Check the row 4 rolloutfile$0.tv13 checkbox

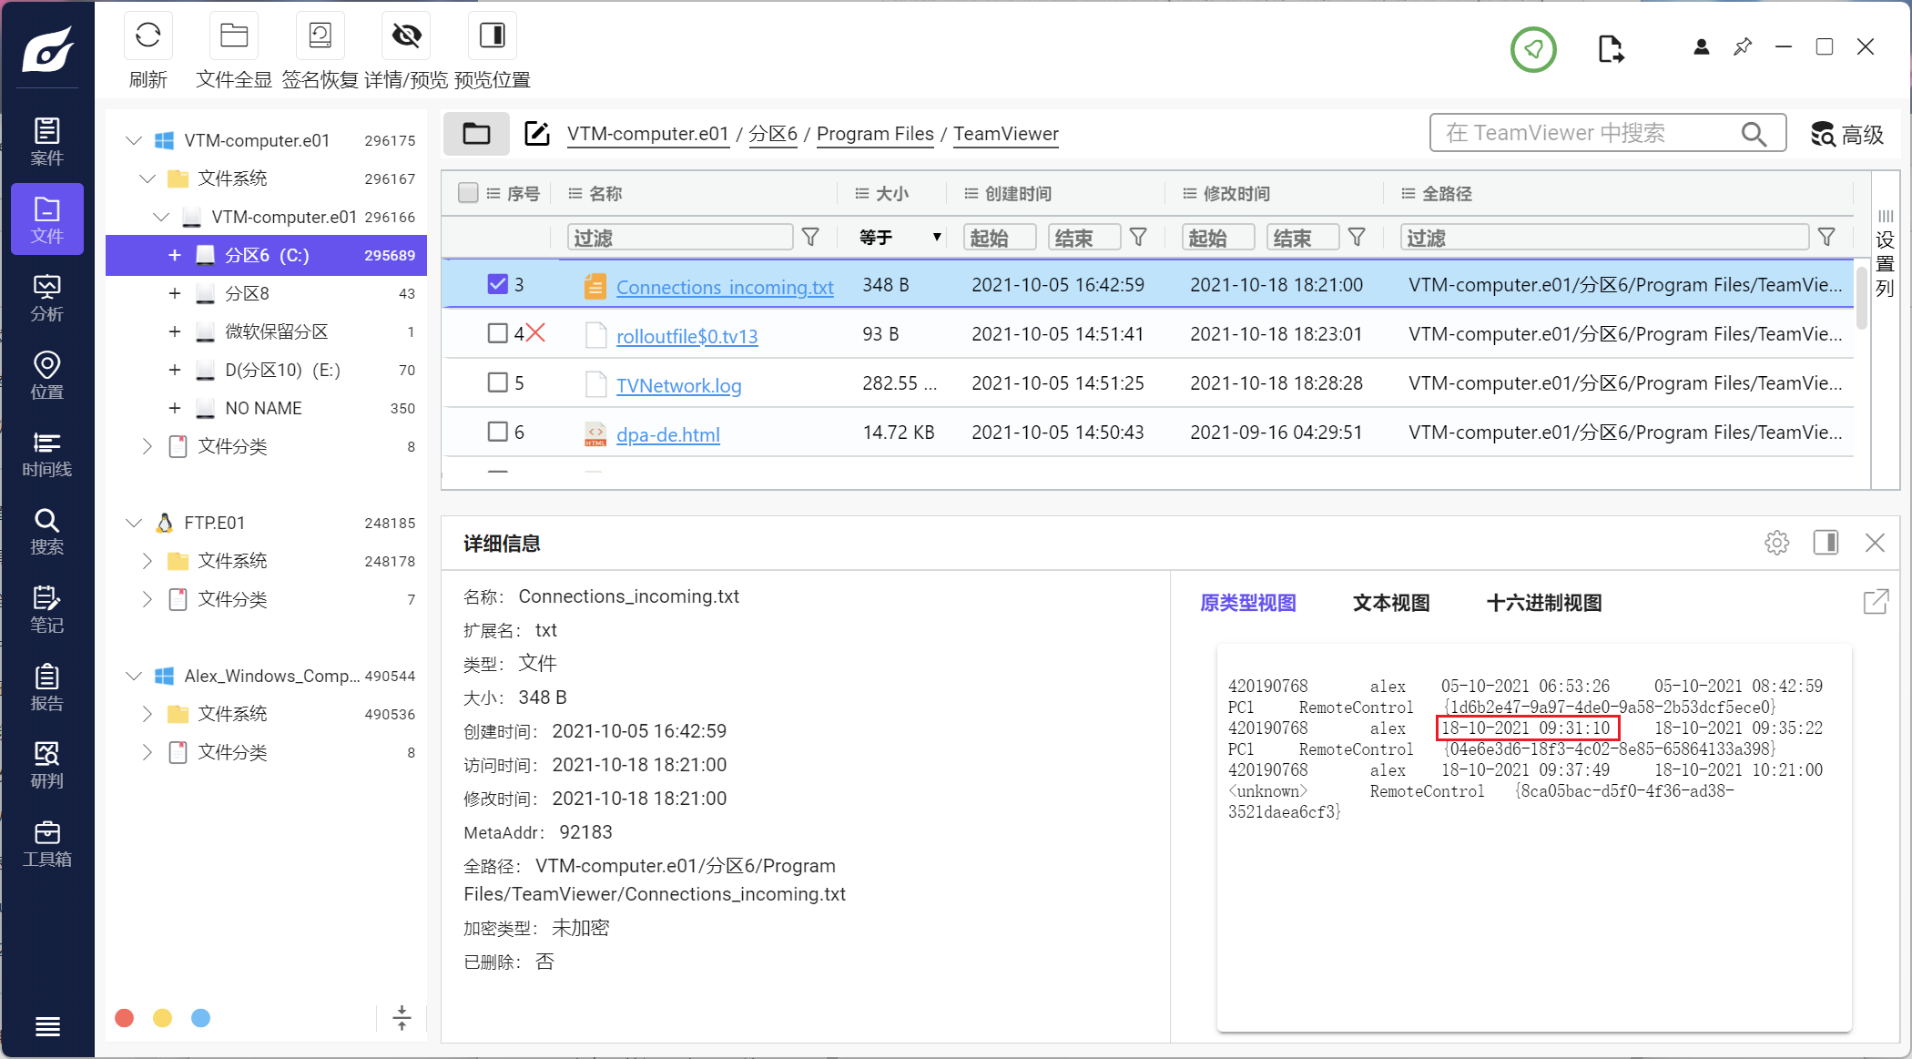point(497,333)
